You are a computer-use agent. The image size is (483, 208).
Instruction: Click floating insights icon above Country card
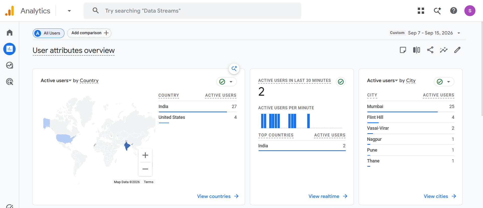click(x=234, y=68)
